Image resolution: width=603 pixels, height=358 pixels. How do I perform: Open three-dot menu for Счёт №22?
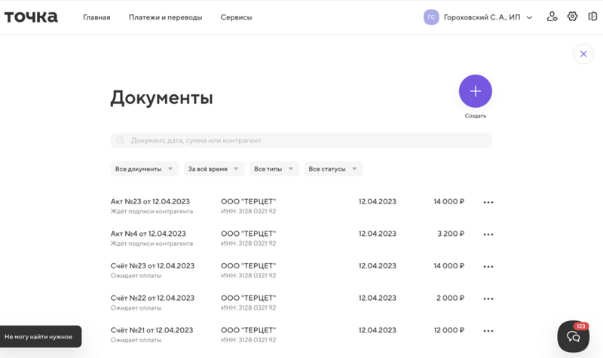488,298
